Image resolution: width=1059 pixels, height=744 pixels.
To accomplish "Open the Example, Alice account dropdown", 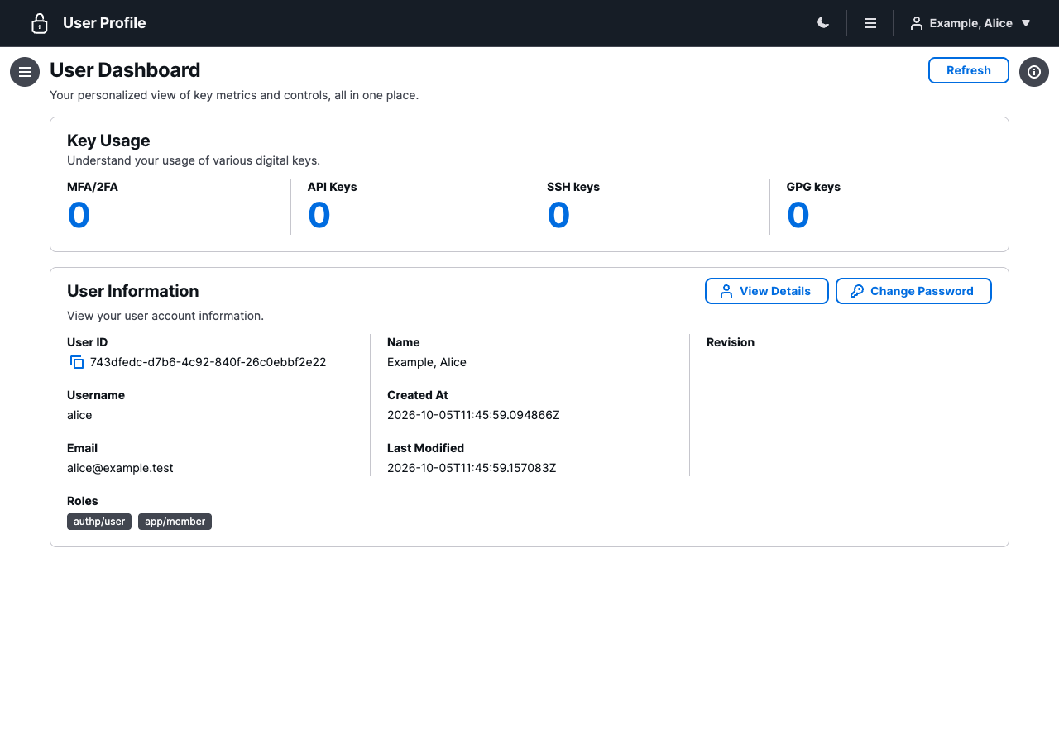I will point(970,23).
